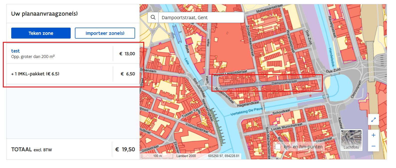
Task: Click the magnifier search icon on map
Action: click(x=153, y=17)
